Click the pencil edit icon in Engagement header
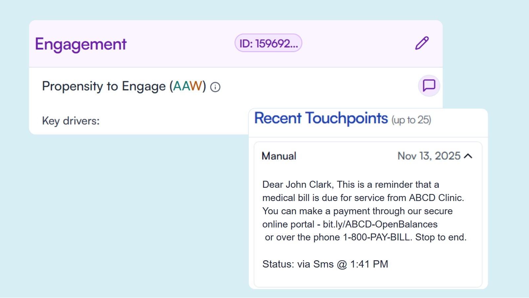The height and width of the screenshot is (298, 529). 422,43
